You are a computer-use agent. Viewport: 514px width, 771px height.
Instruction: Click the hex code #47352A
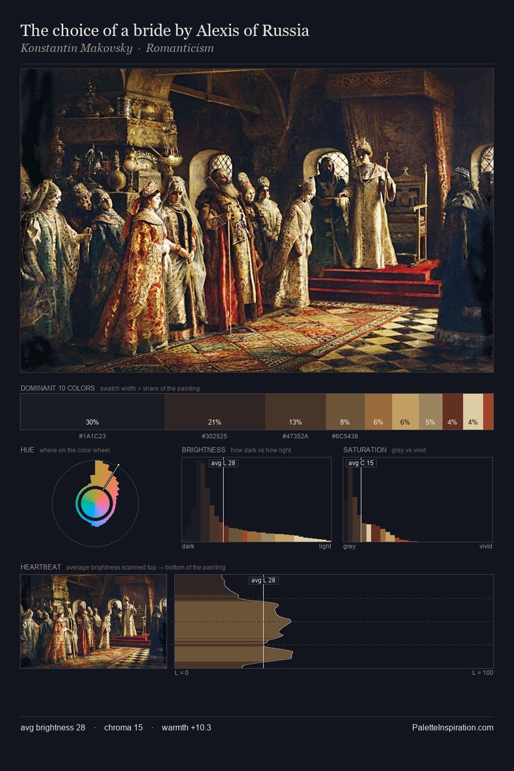296,436
